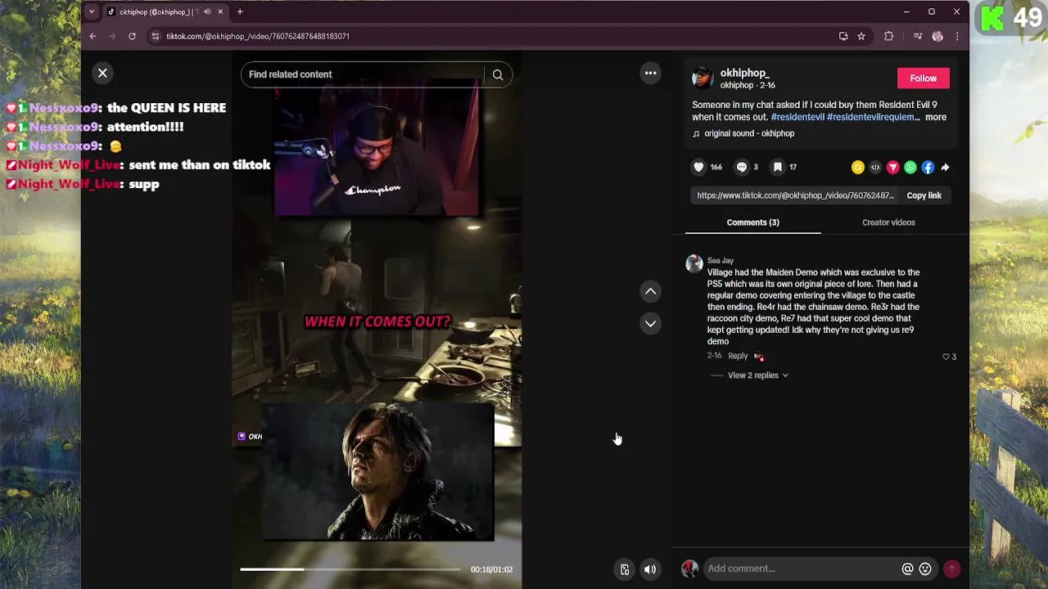Click the playing video frame
Viewport: 1048px width, 589px height.
click(x=377, y=319)
